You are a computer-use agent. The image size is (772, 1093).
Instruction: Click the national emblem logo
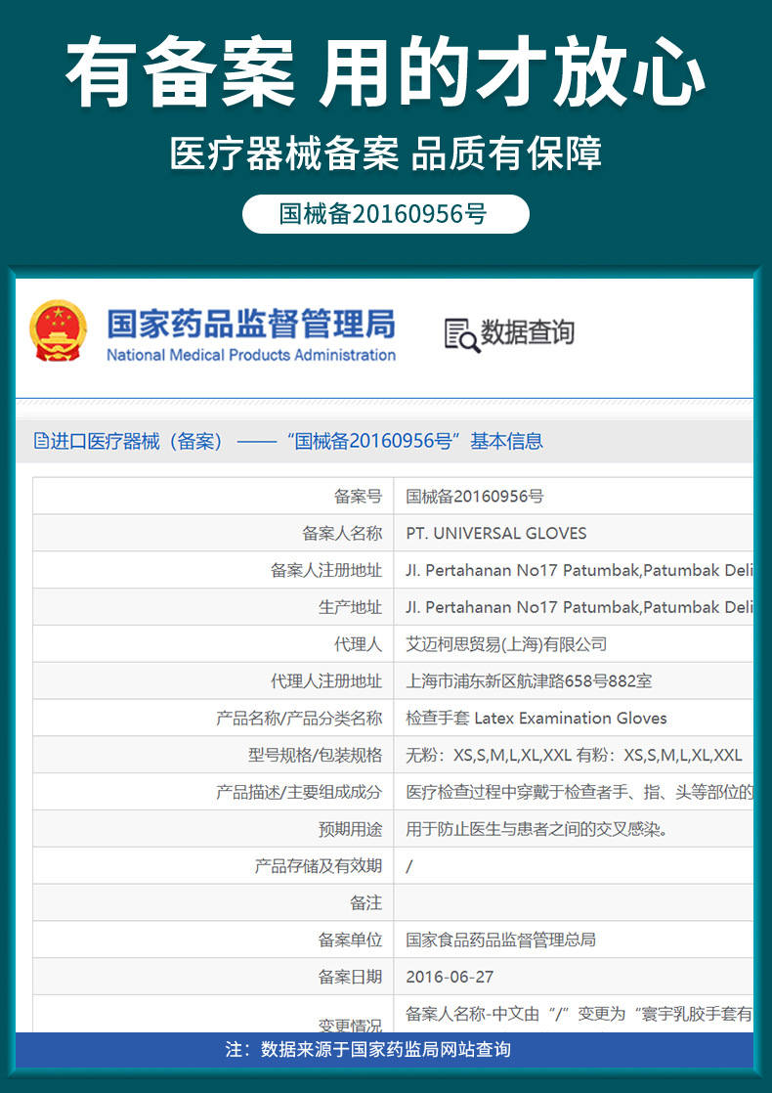(59, 331)
